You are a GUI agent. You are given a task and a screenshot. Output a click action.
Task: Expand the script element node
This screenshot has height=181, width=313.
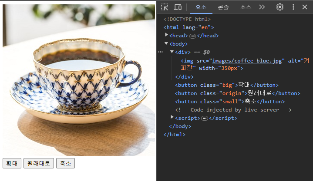172,117
